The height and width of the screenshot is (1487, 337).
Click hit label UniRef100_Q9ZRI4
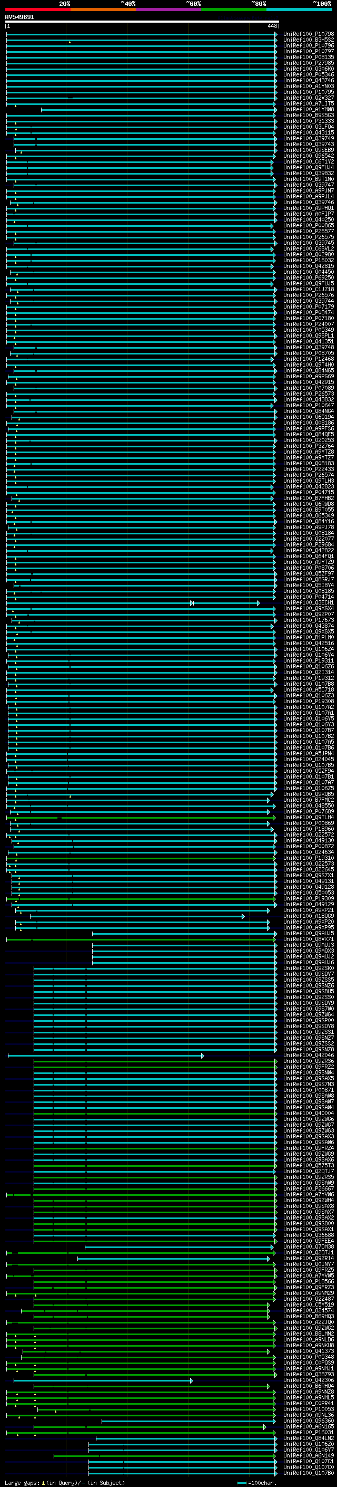pos(309,1259)
